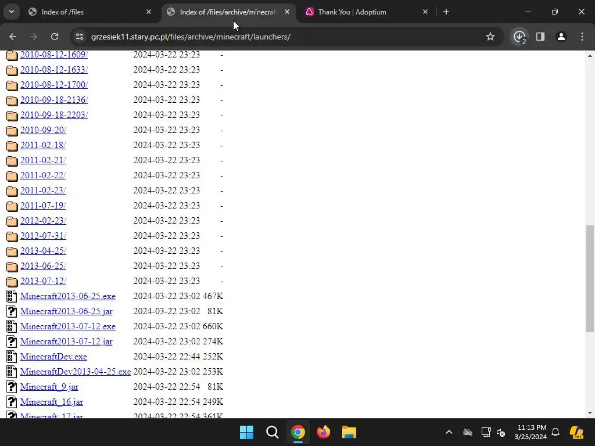Image resolution: width=595 pixels, height=446 pixels.
Task: Download MinecraftDev.exe
Action: point(53,357)
